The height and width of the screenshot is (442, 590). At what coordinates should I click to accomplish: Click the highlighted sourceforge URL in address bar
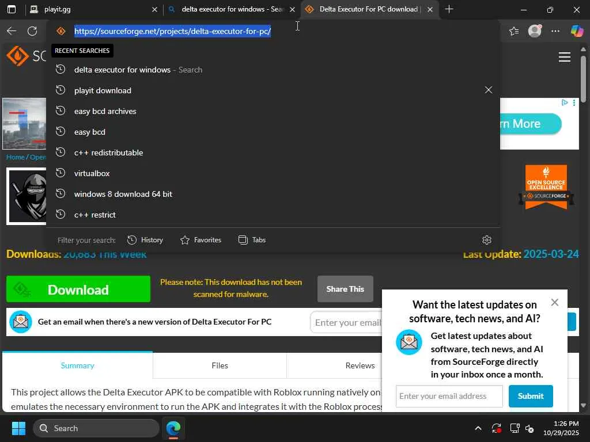[172, 31]
